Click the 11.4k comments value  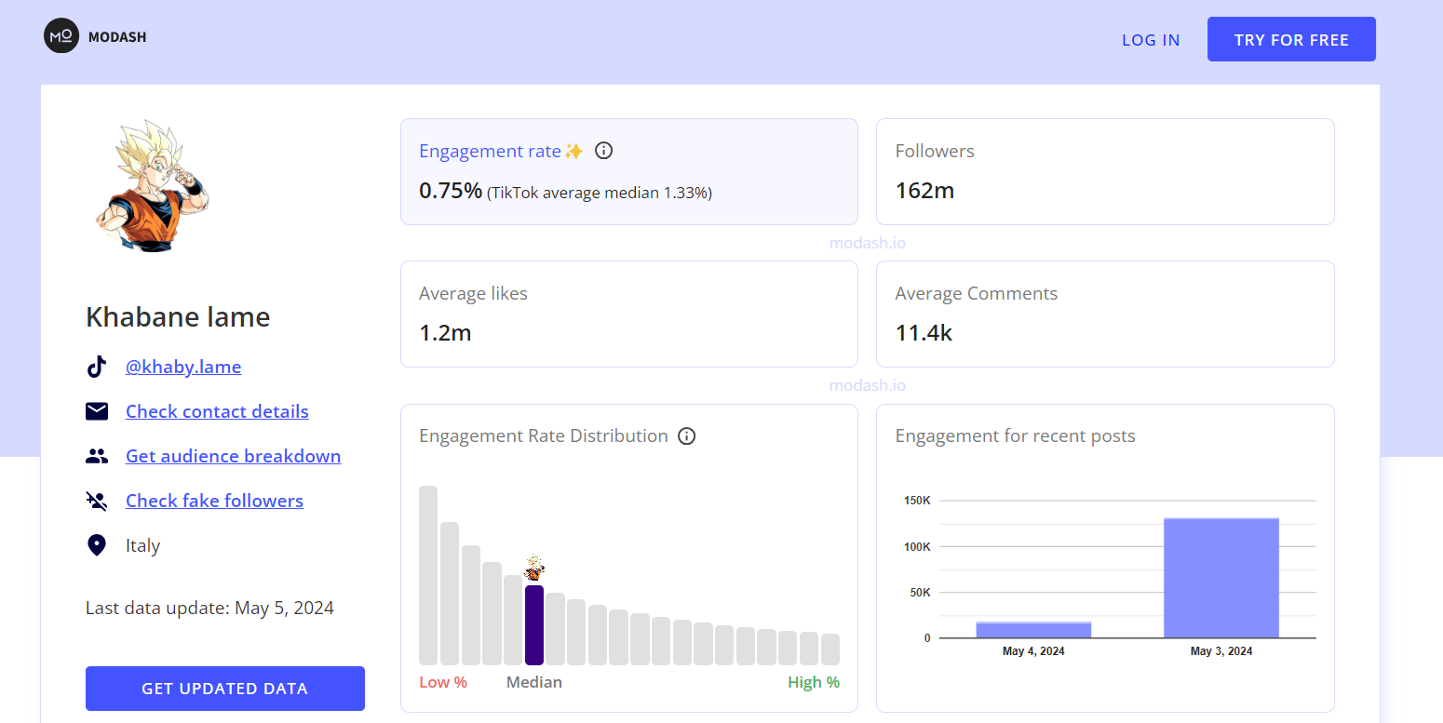[x=924, y=333]
